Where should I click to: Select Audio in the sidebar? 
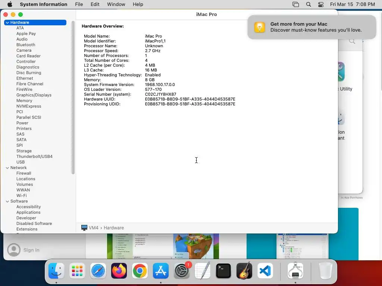click(x=22, y=39)
